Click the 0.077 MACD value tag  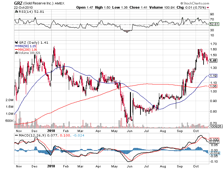[214, 142]
